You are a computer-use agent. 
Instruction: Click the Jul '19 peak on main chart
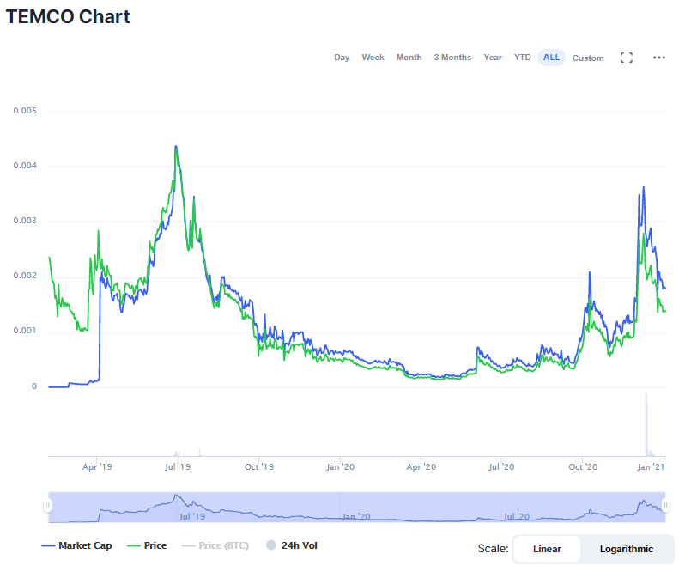pos(176,147)
